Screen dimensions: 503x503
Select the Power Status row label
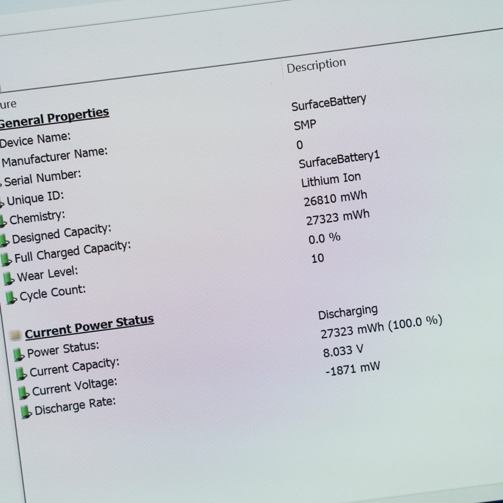[63, 349]
